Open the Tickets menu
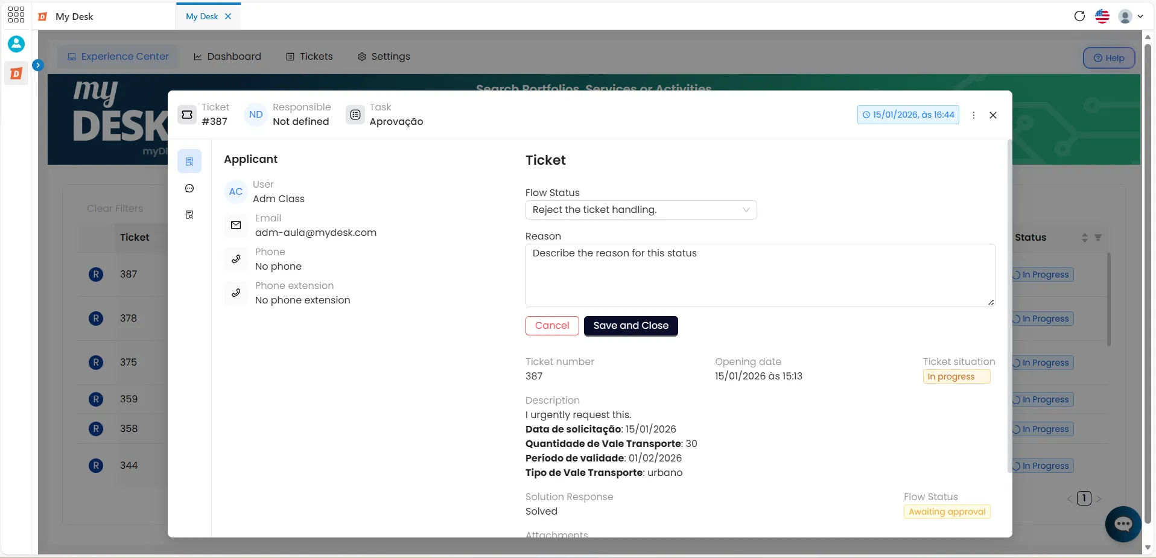 309,56
